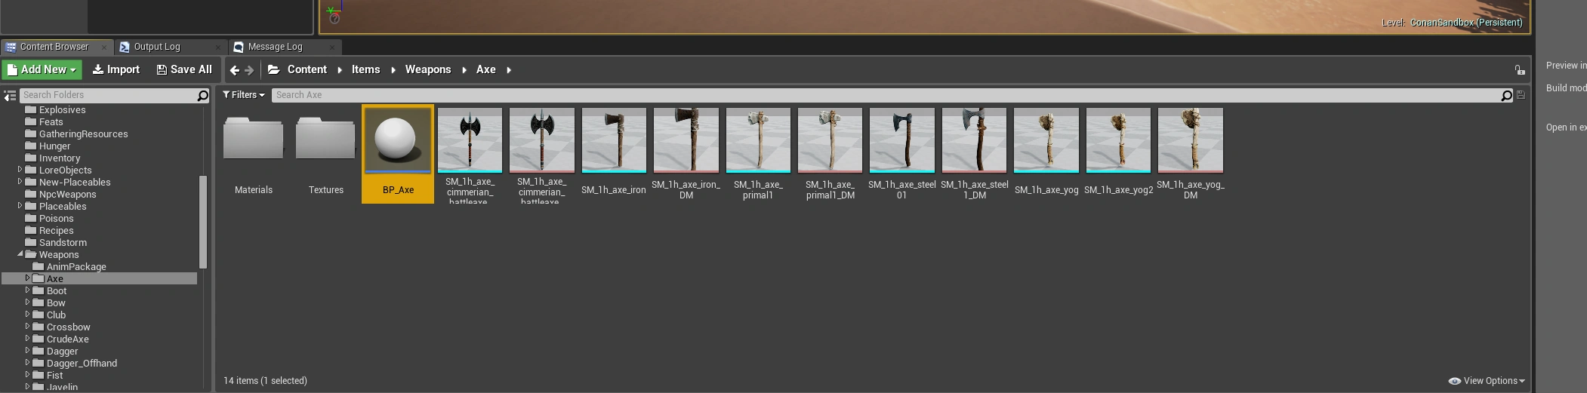This screenshot has width=1587, height=393.
Task: Focus the Search Folders field
Action: click(107, 95)
